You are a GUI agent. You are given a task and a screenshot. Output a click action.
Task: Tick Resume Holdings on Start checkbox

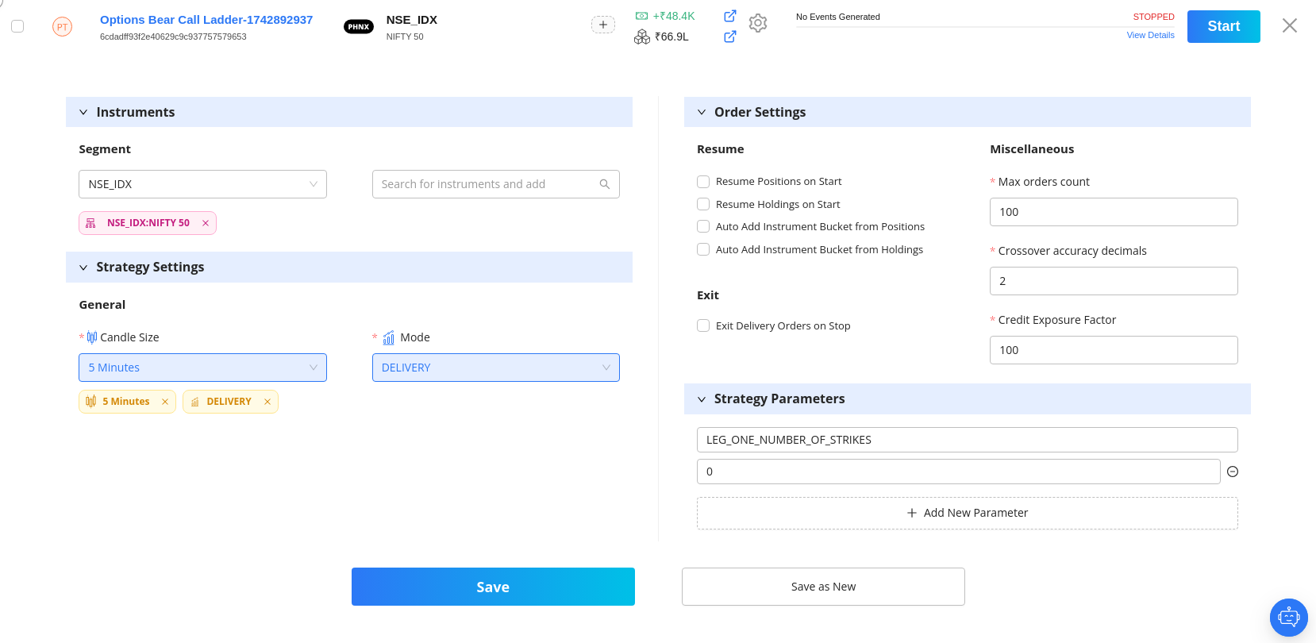point(703,204)
